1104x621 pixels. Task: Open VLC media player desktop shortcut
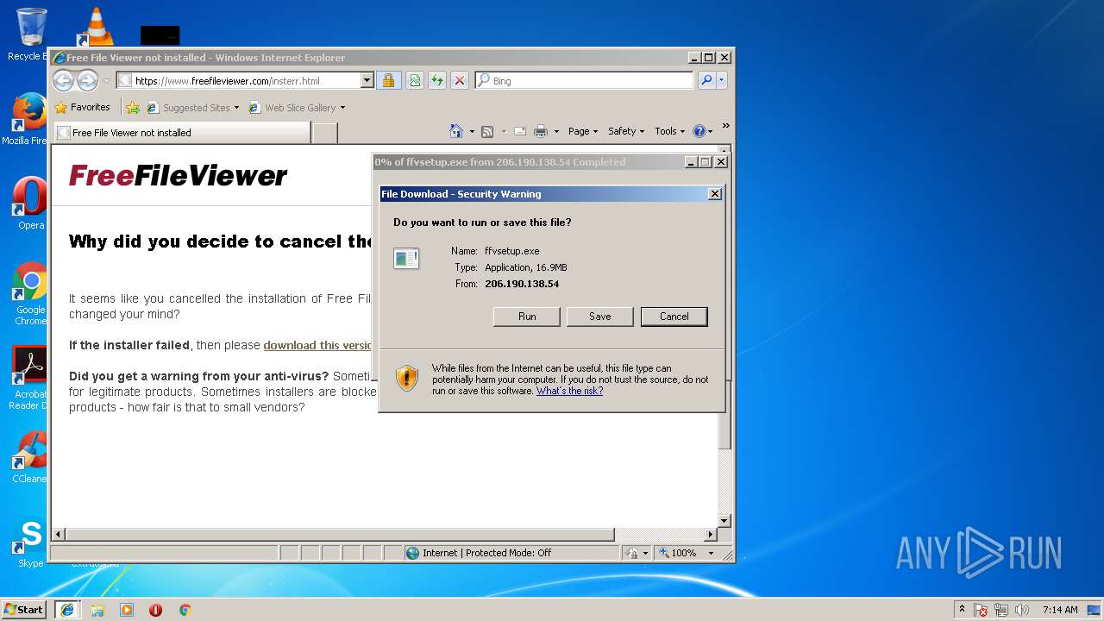[x=97, y=26]
